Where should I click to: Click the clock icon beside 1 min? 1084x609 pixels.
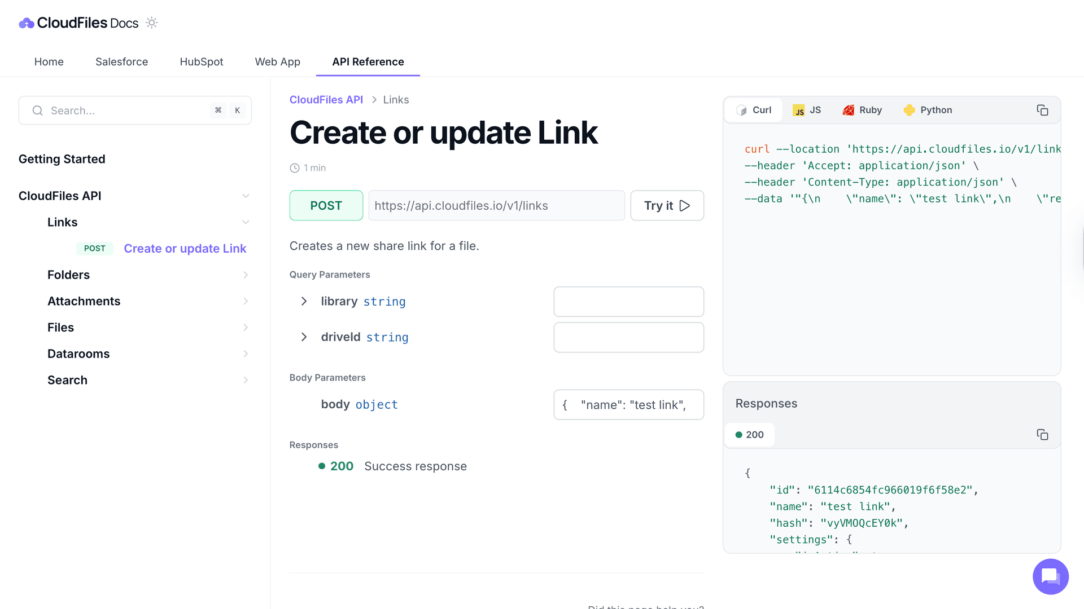[295, 168]
